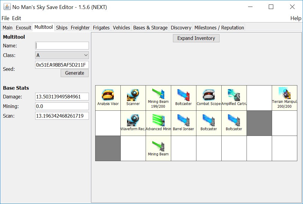Click the Terrain Manipulator 200/200 item
Image resolution: width=303 pixels, height=204 pixels.
(284, 98)
